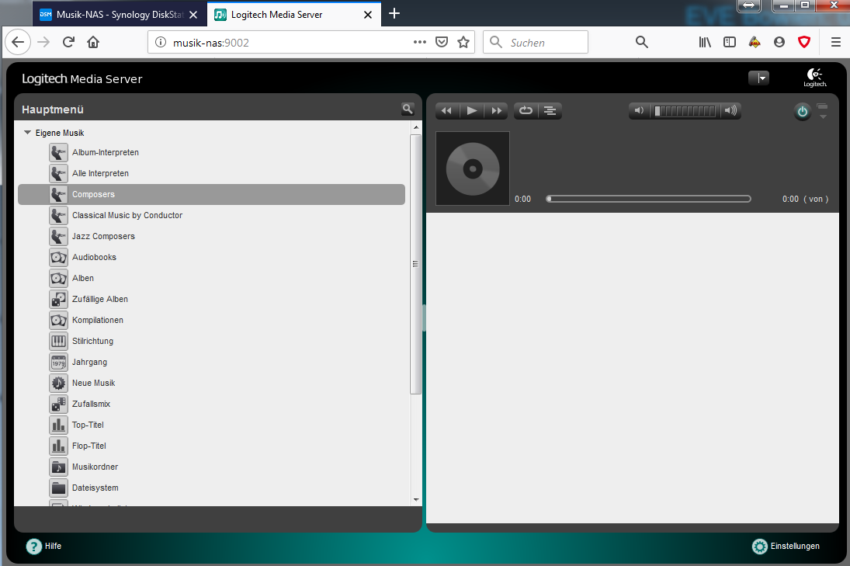Screen dimensions: 850x566
Task: Go back to the previous page
Action: 18,42
